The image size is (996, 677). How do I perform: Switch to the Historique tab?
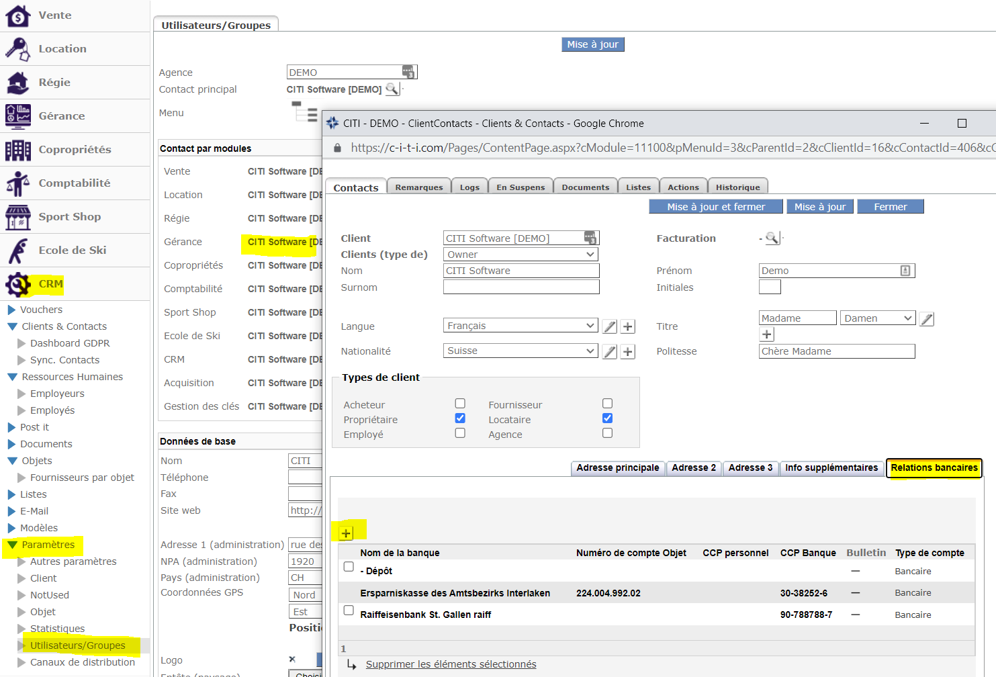pyautogui.click(x=738, y=187)
